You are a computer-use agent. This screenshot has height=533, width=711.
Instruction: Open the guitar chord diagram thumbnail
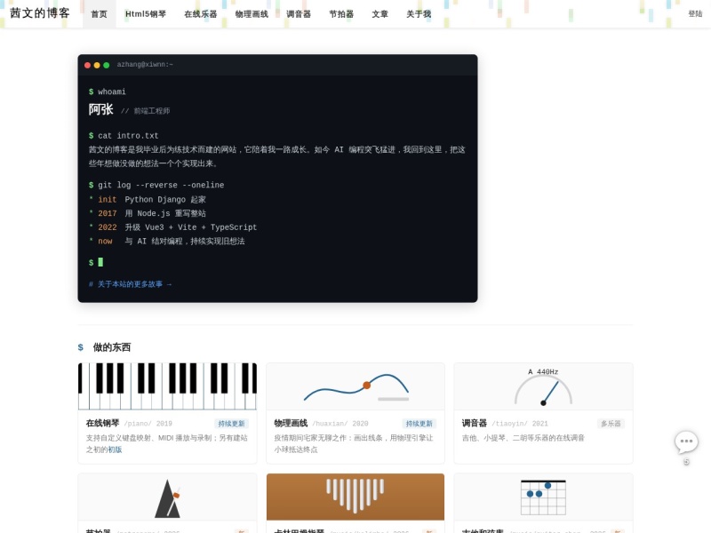click(x=543, y=497)
